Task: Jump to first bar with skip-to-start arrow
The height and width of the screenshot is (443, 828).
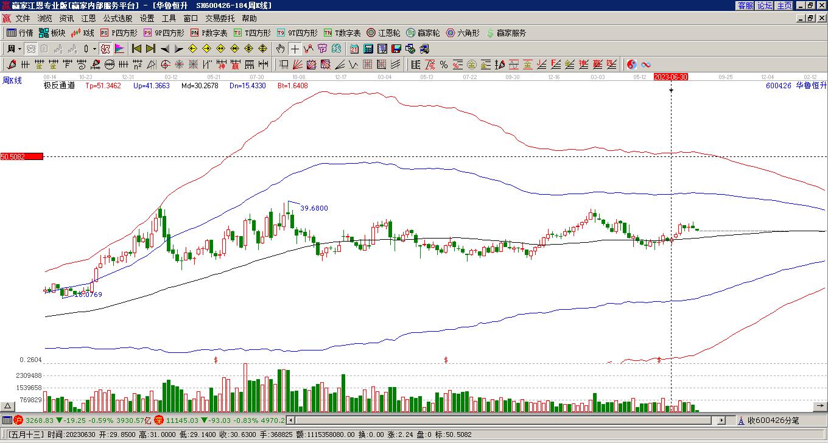Action: (x=136, y=49)
